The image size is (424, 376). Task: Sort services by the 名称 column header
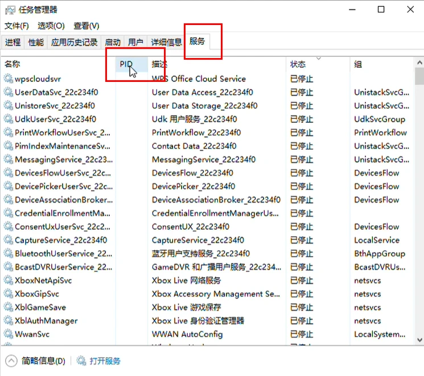pyautogui.click(x=59, y=64)
